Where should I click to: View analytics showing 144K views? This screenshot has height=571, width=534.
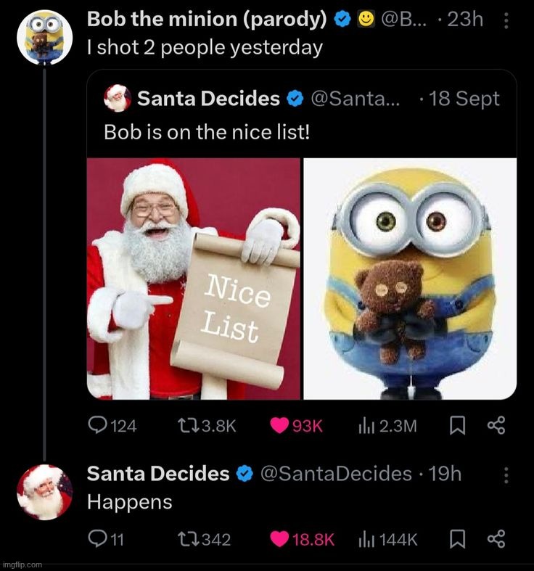(x=365, y=539)
